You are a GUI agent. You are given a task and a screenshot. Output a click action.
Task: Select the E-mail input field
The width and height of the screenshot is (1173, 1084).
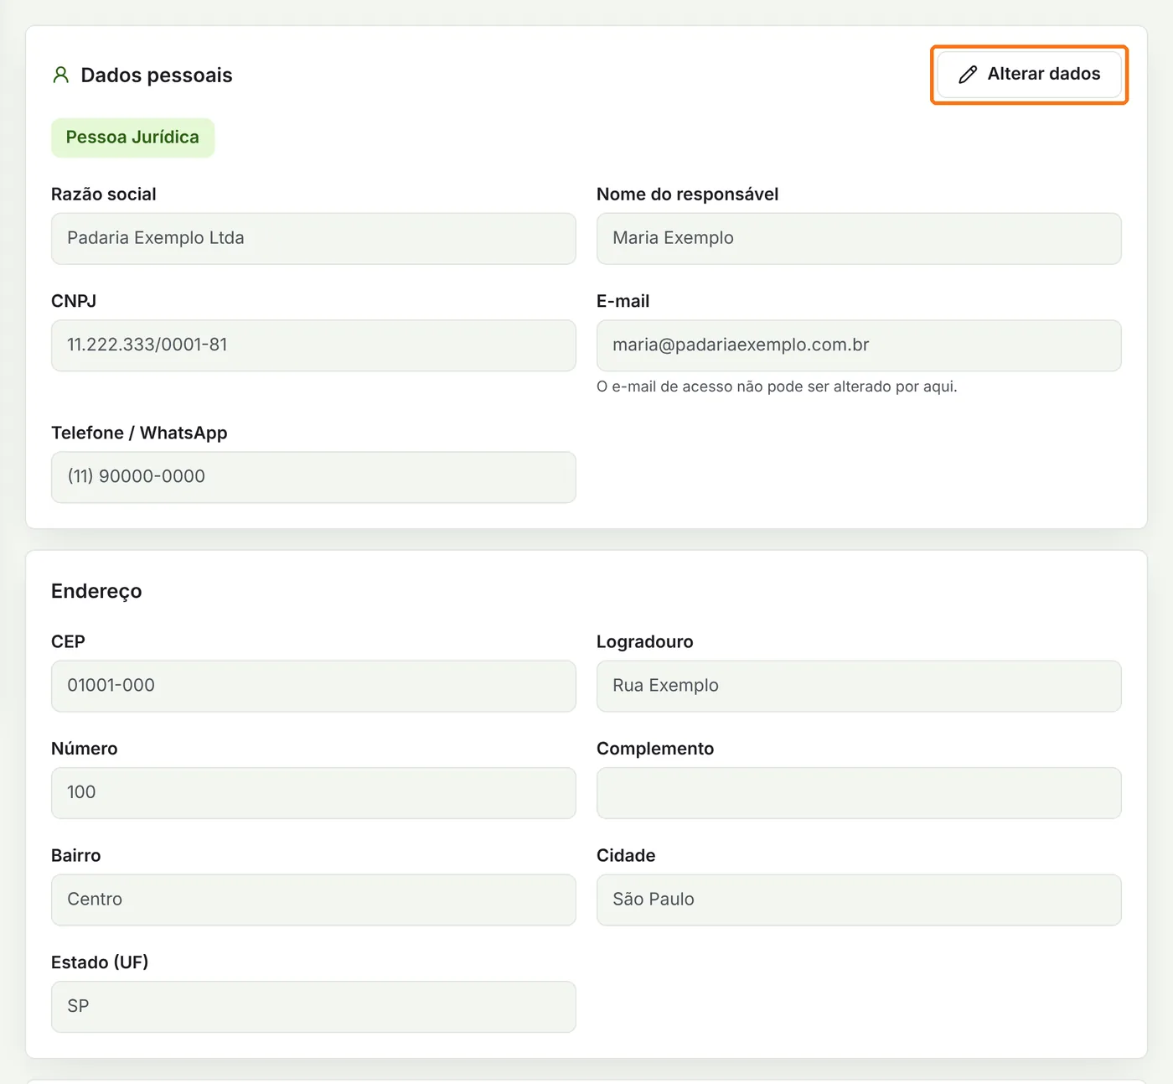point(859,345)
